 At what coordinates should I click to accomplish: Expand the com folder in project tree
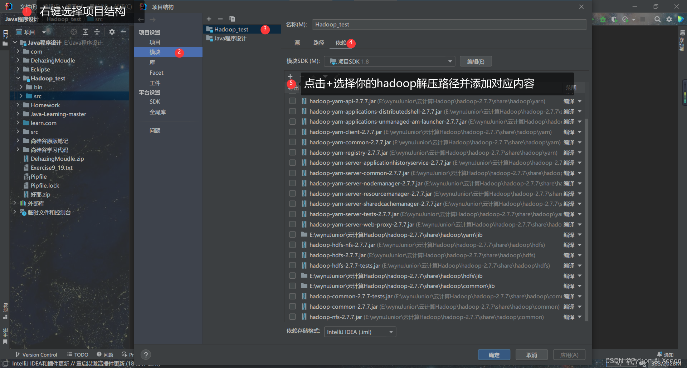tap(18, 51)
